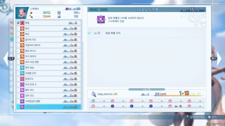Select the 나비칼날의 몽환 character icon
This screenshot has width=225, height=126.
click(22, 101)
